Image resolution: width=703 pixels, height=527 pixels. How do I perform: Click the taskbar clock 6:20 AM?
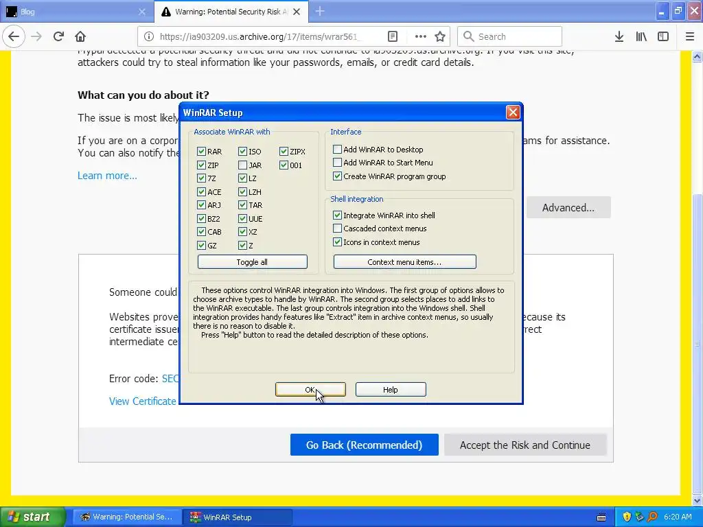[678, 517]
